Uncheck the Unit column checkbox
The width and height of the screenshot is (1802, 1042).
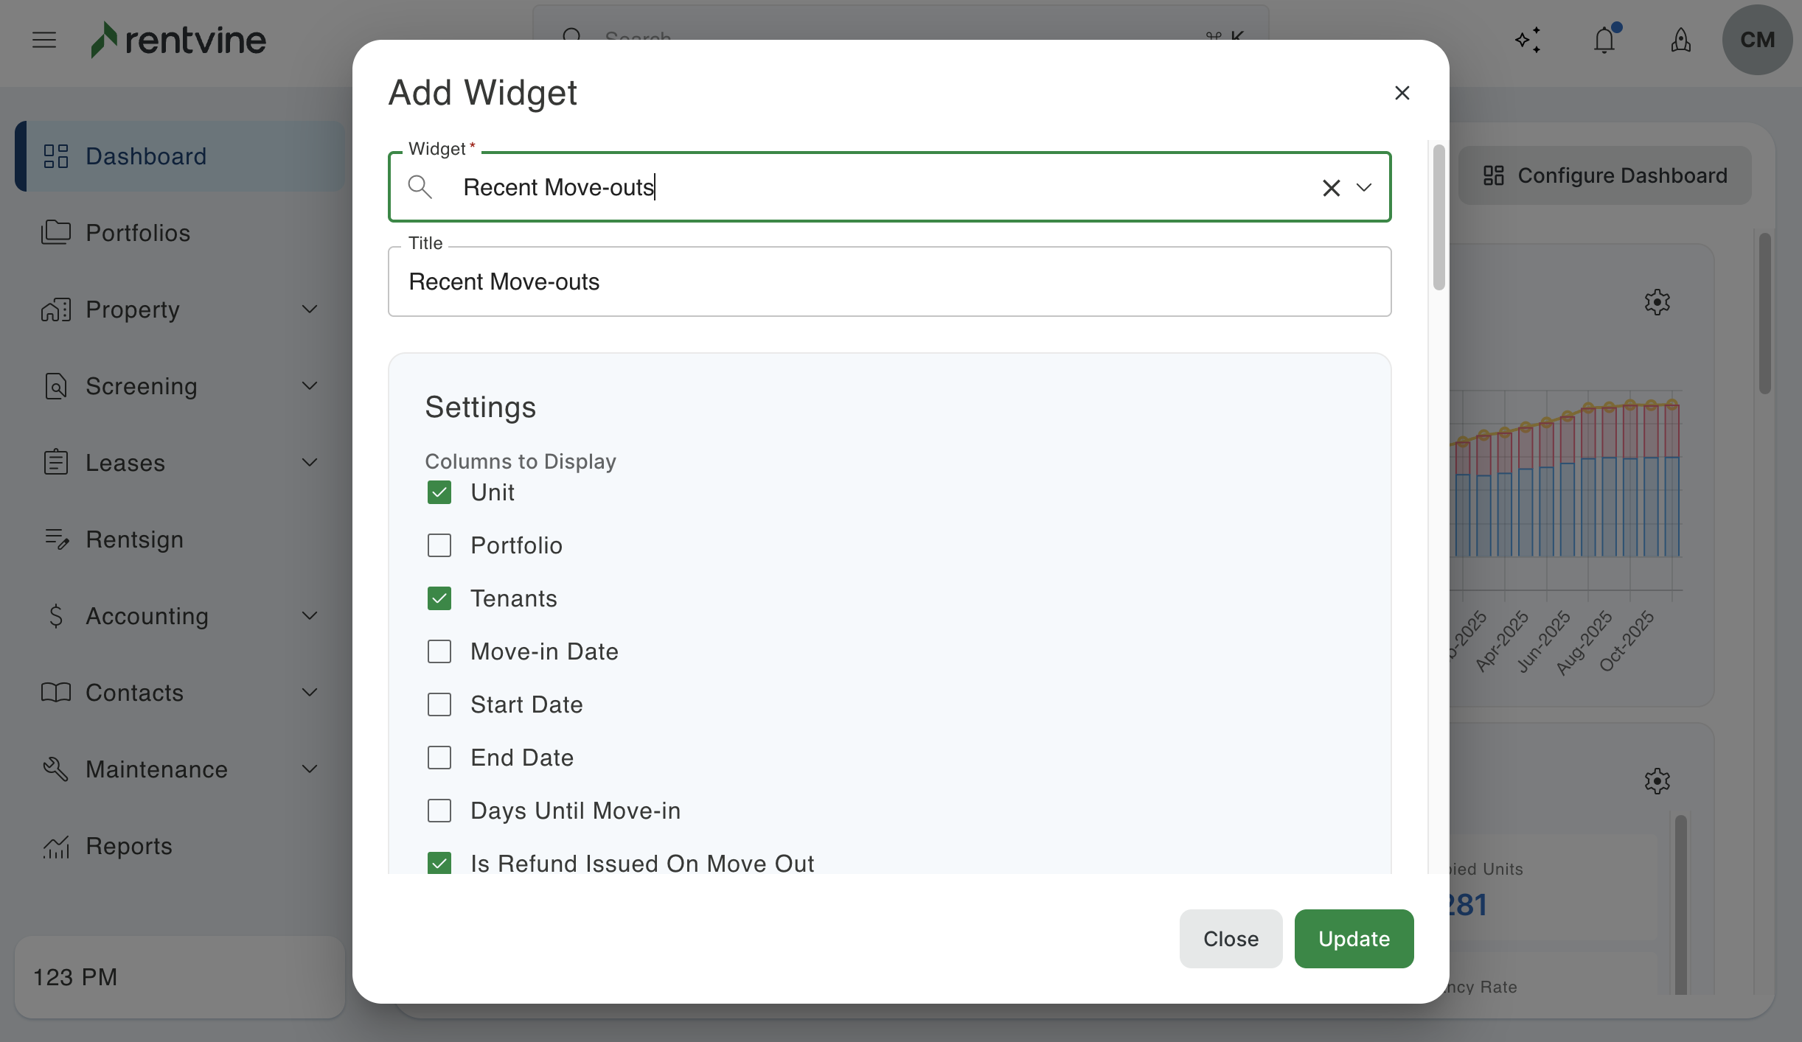pyautogui.click(x=439, y=492)
